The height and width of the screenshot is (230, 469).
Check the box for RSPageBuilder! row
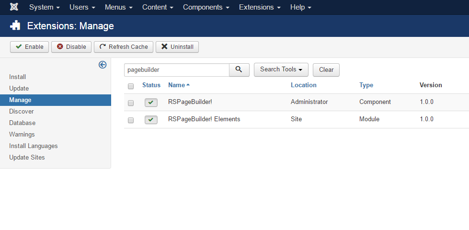[131, 103]
